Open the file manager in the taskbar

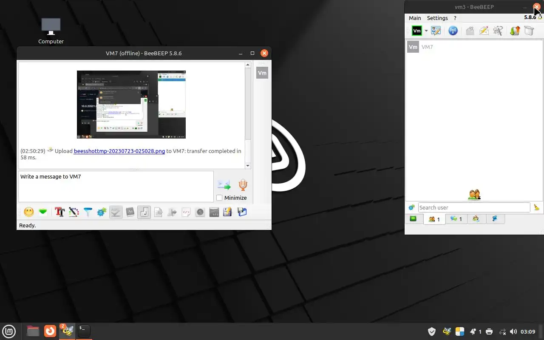tap(33, 331)
